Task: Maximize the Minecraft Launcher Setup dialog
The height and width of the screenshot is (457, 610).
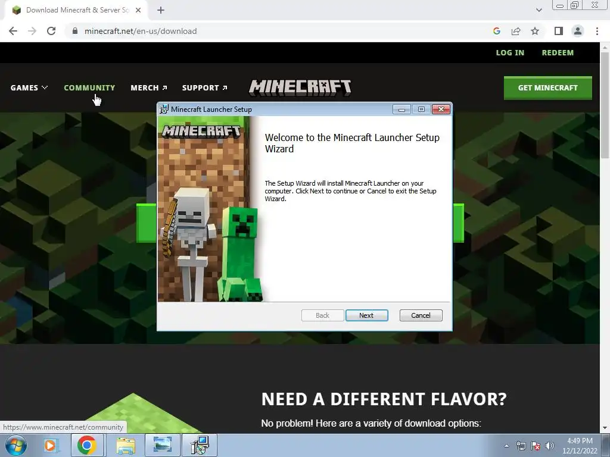Action: tap(421, 109)
